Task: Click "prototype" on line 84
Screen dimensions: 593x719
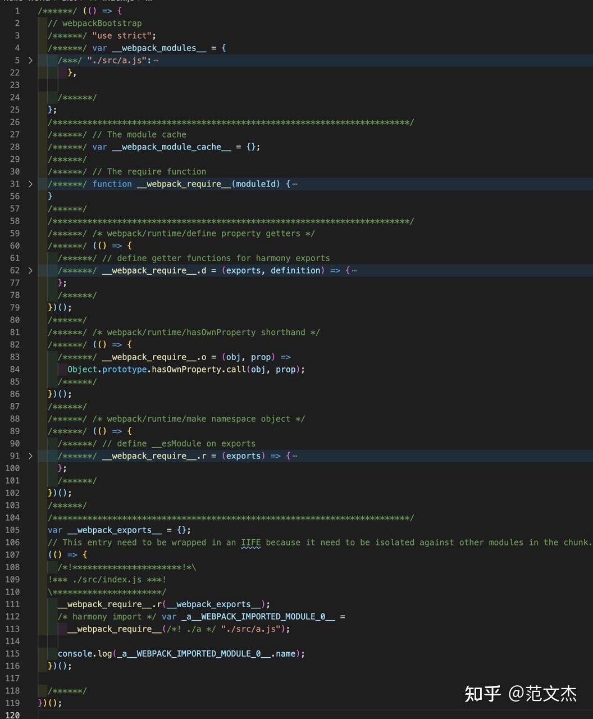Action: 125,369
